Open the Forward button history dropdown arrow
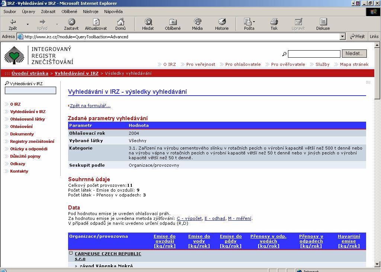Screen dimensions: 381x272 tap(57, 24)
